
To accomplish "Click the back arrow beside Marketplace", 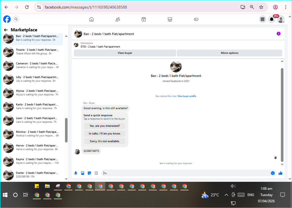I will tap(6, 30).
